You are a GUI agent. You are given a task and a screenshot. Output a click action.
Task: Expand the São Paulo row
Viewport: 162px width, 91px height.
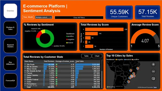click(x=25, y=64)
